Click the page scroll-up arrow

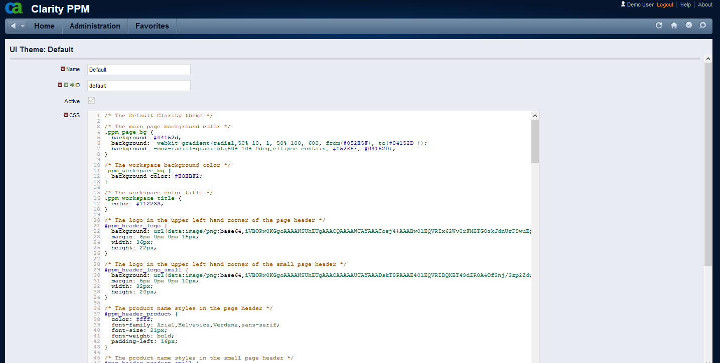click(708, 59)
